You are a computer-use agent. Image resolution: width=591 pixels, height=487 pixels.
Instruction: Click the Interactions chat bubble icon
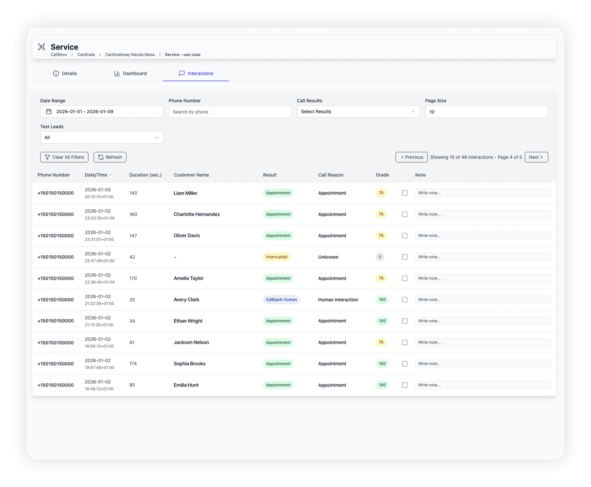click(x=182, y=73)
